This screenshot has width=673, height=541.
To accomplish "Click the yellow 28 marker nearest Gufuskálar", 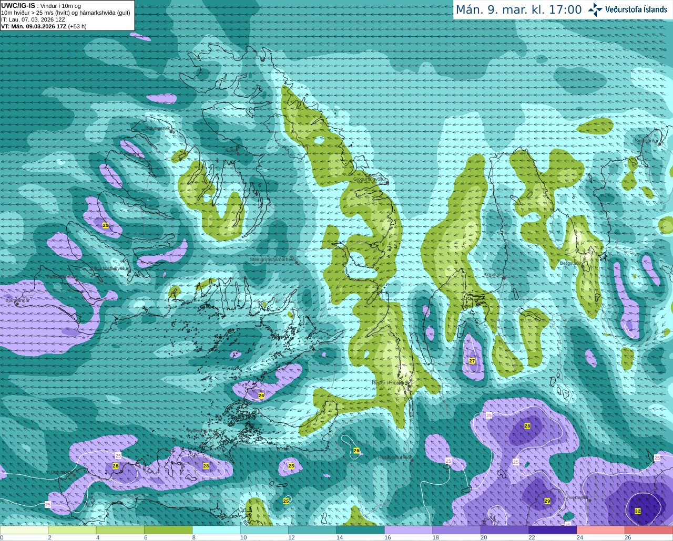I will 116,466.
